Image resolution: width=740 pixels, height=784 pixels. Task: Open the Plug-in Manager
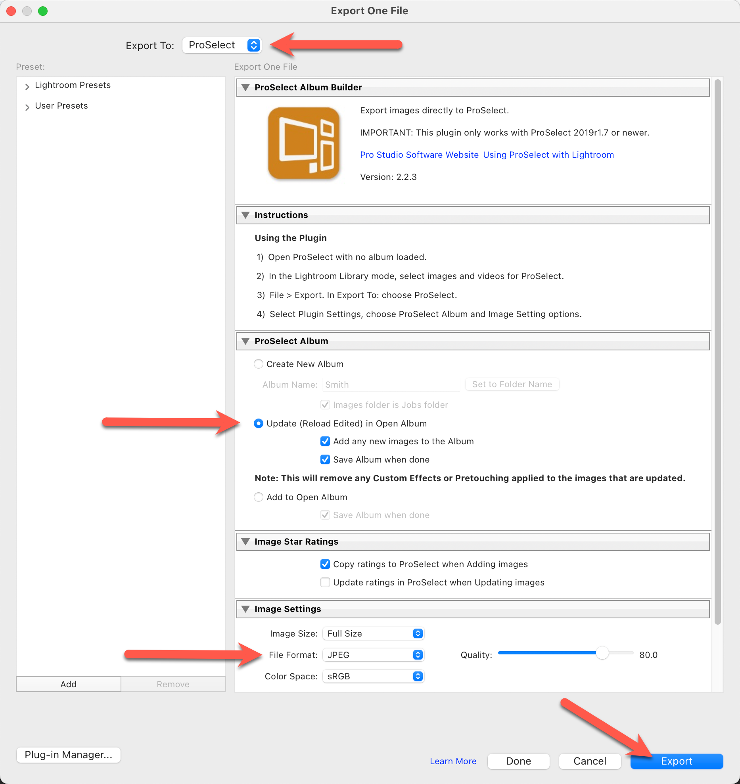(68, 755)
